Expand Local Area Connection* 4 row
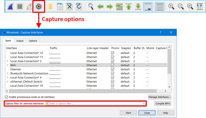206x118 pixels. pos(7,78)
